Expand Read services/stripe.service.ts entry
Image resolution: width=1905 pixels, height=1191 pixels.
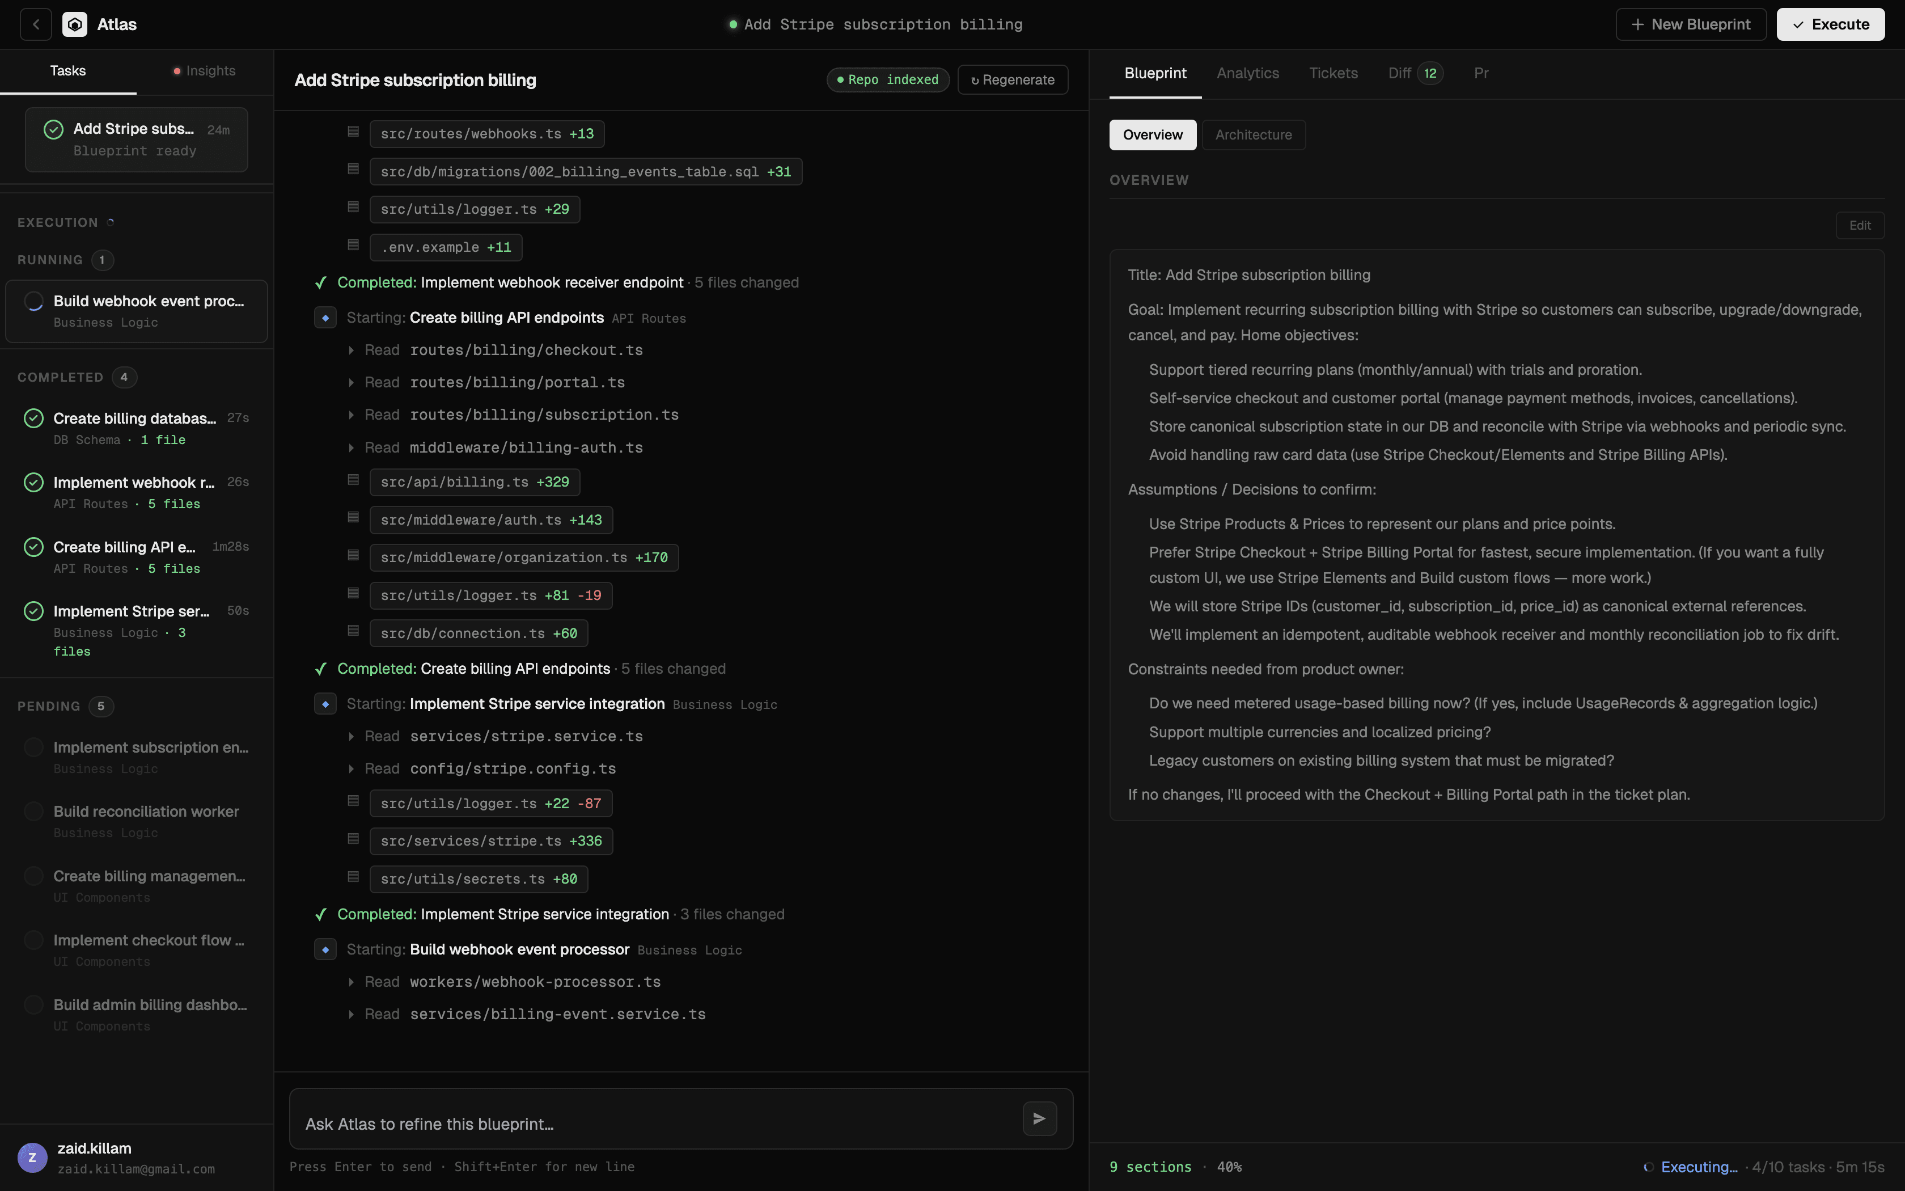click(x=351, y=737)
